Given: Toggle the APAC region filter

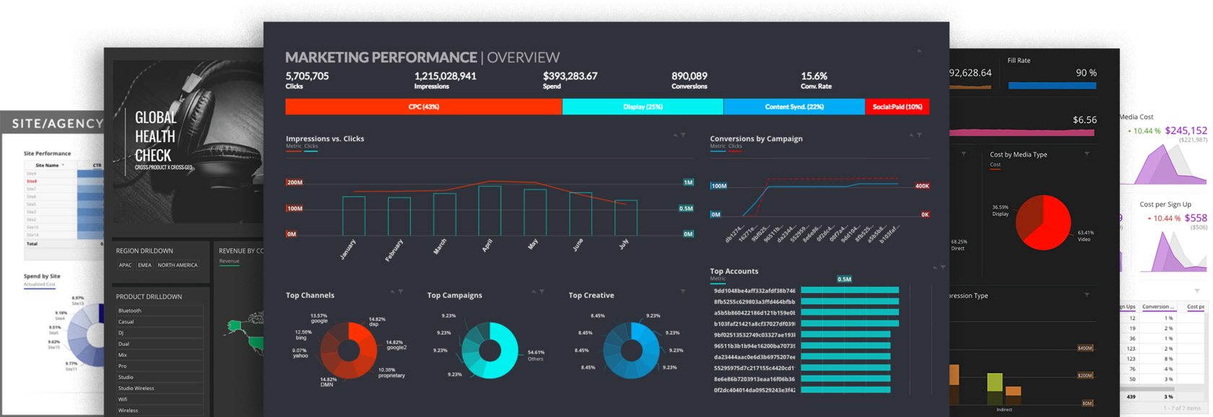Looking at the screenshot, I should pos(125,265).
